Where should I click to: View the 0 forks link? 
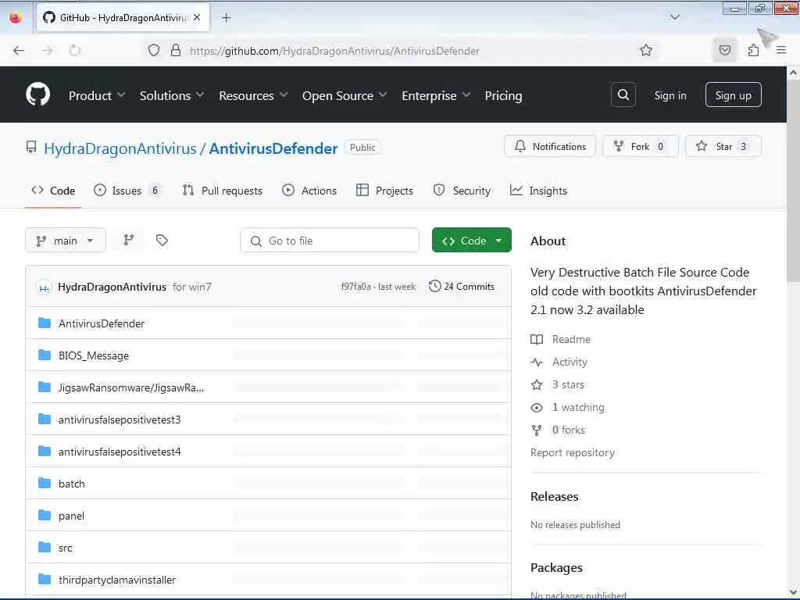coord(558,430)
